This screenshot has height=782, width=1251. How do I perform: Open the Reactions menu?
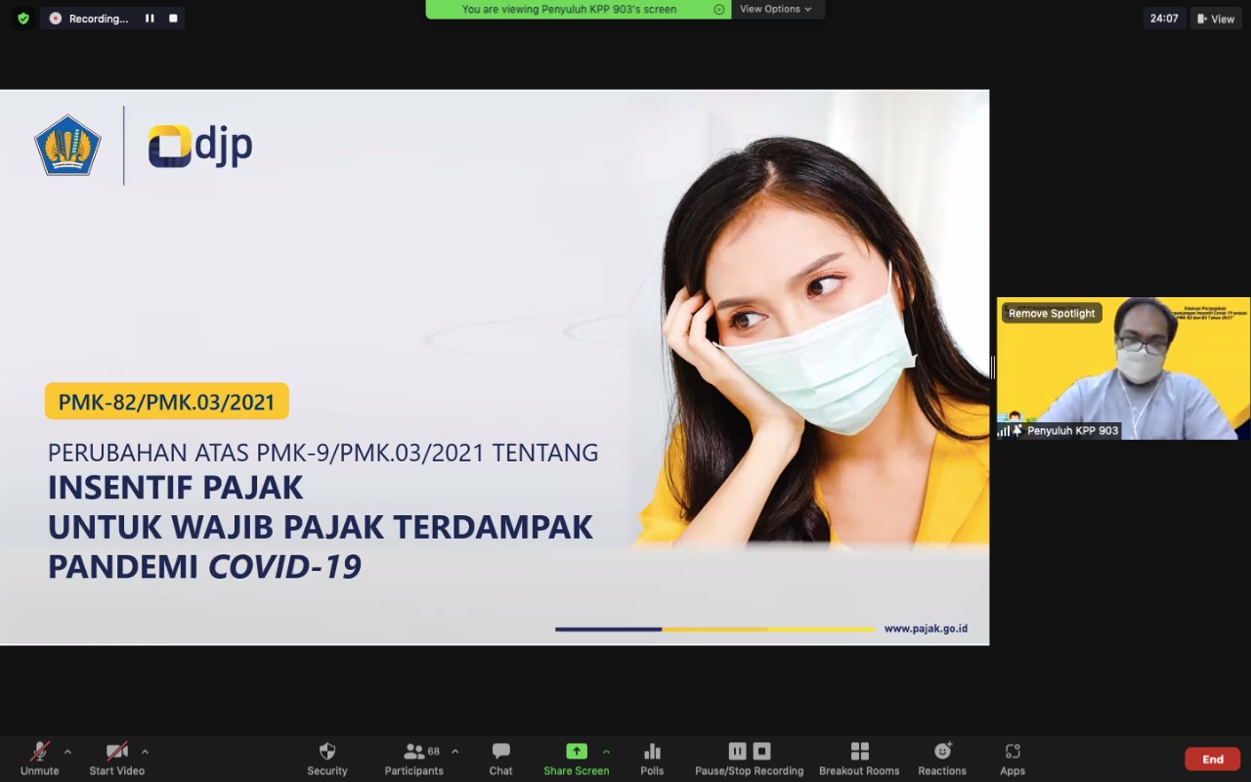942,752
